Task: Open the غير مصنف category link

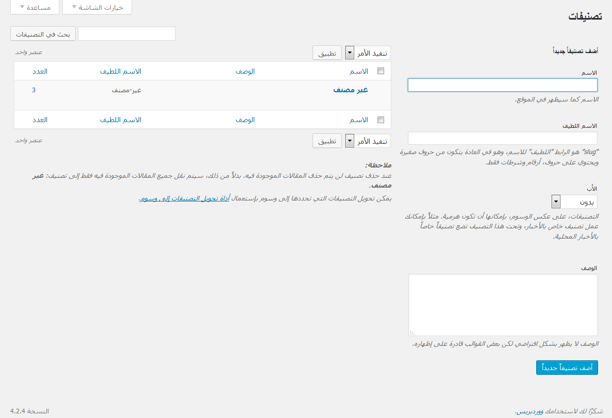Action: [x=351, y=90]
